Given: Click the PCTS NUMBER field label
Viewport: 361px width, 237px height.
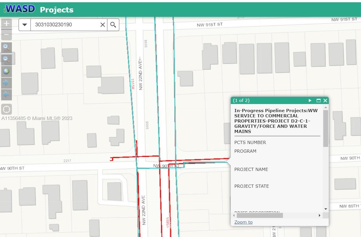Looking at the screenshot, I should 250,143.
